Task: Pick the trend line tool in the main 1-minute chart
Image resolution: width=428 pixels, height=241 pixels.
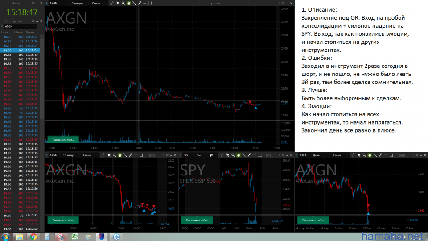Action: pyautogui.click(x=134, y=3)
